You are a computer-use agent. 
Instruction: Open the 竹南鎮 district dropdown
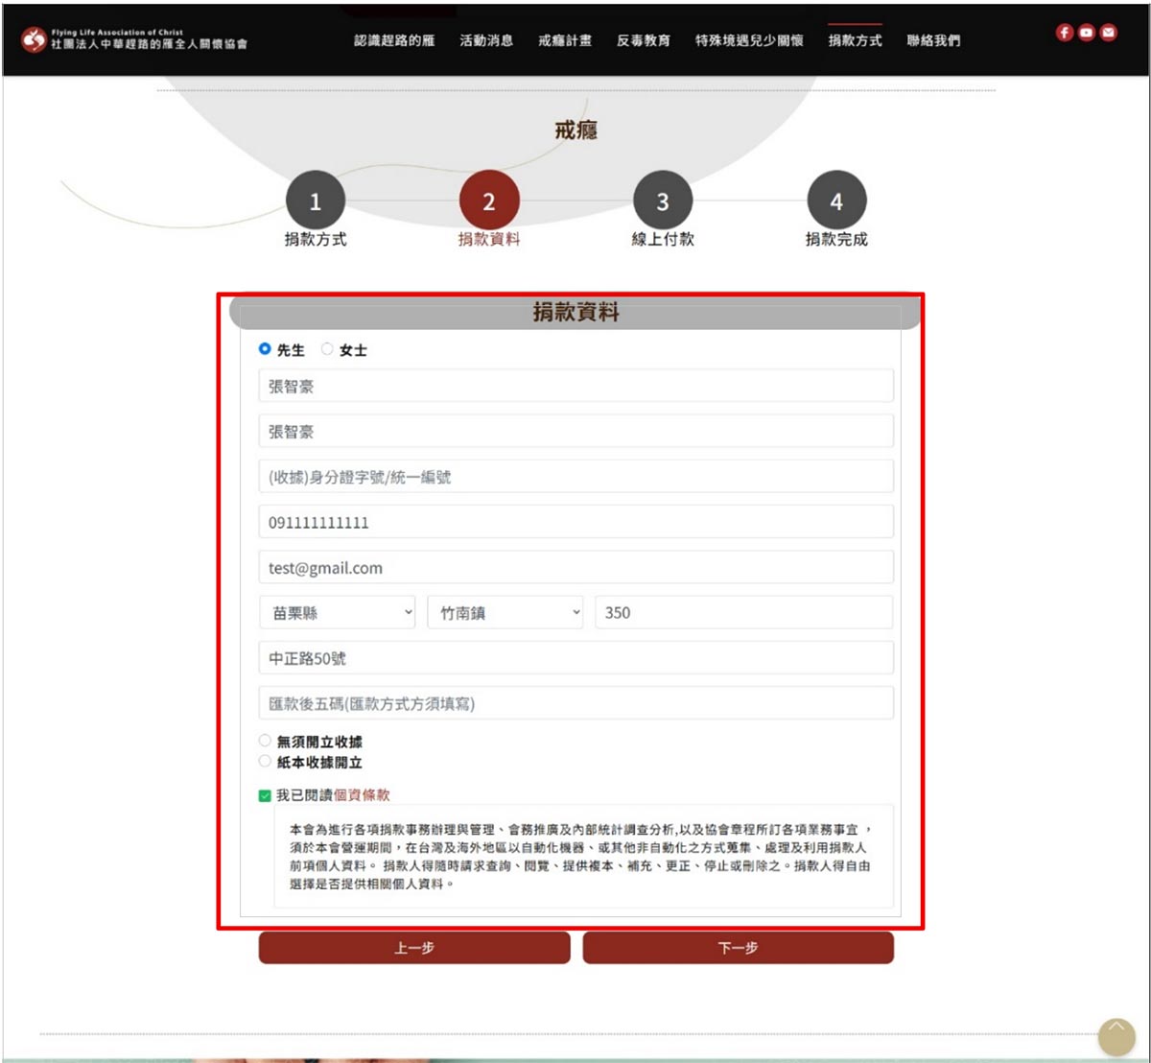505,613
